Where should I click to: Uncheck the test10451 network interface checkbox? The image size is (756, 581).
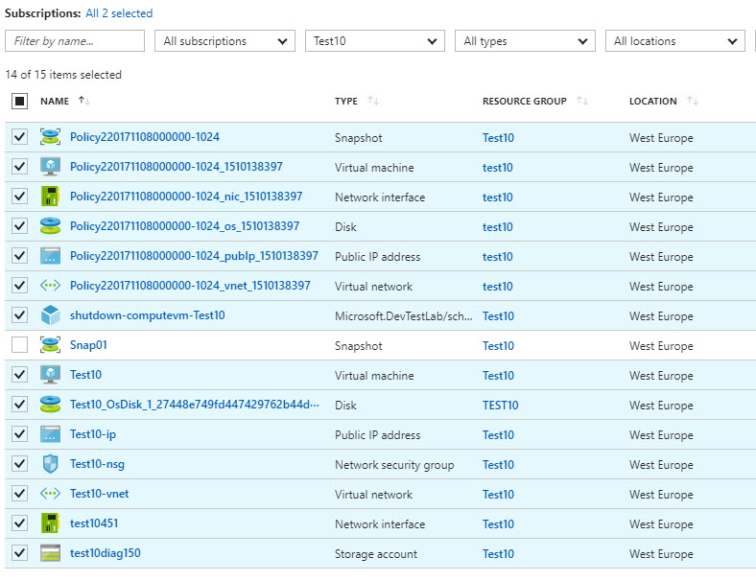(x=19, y=523)
